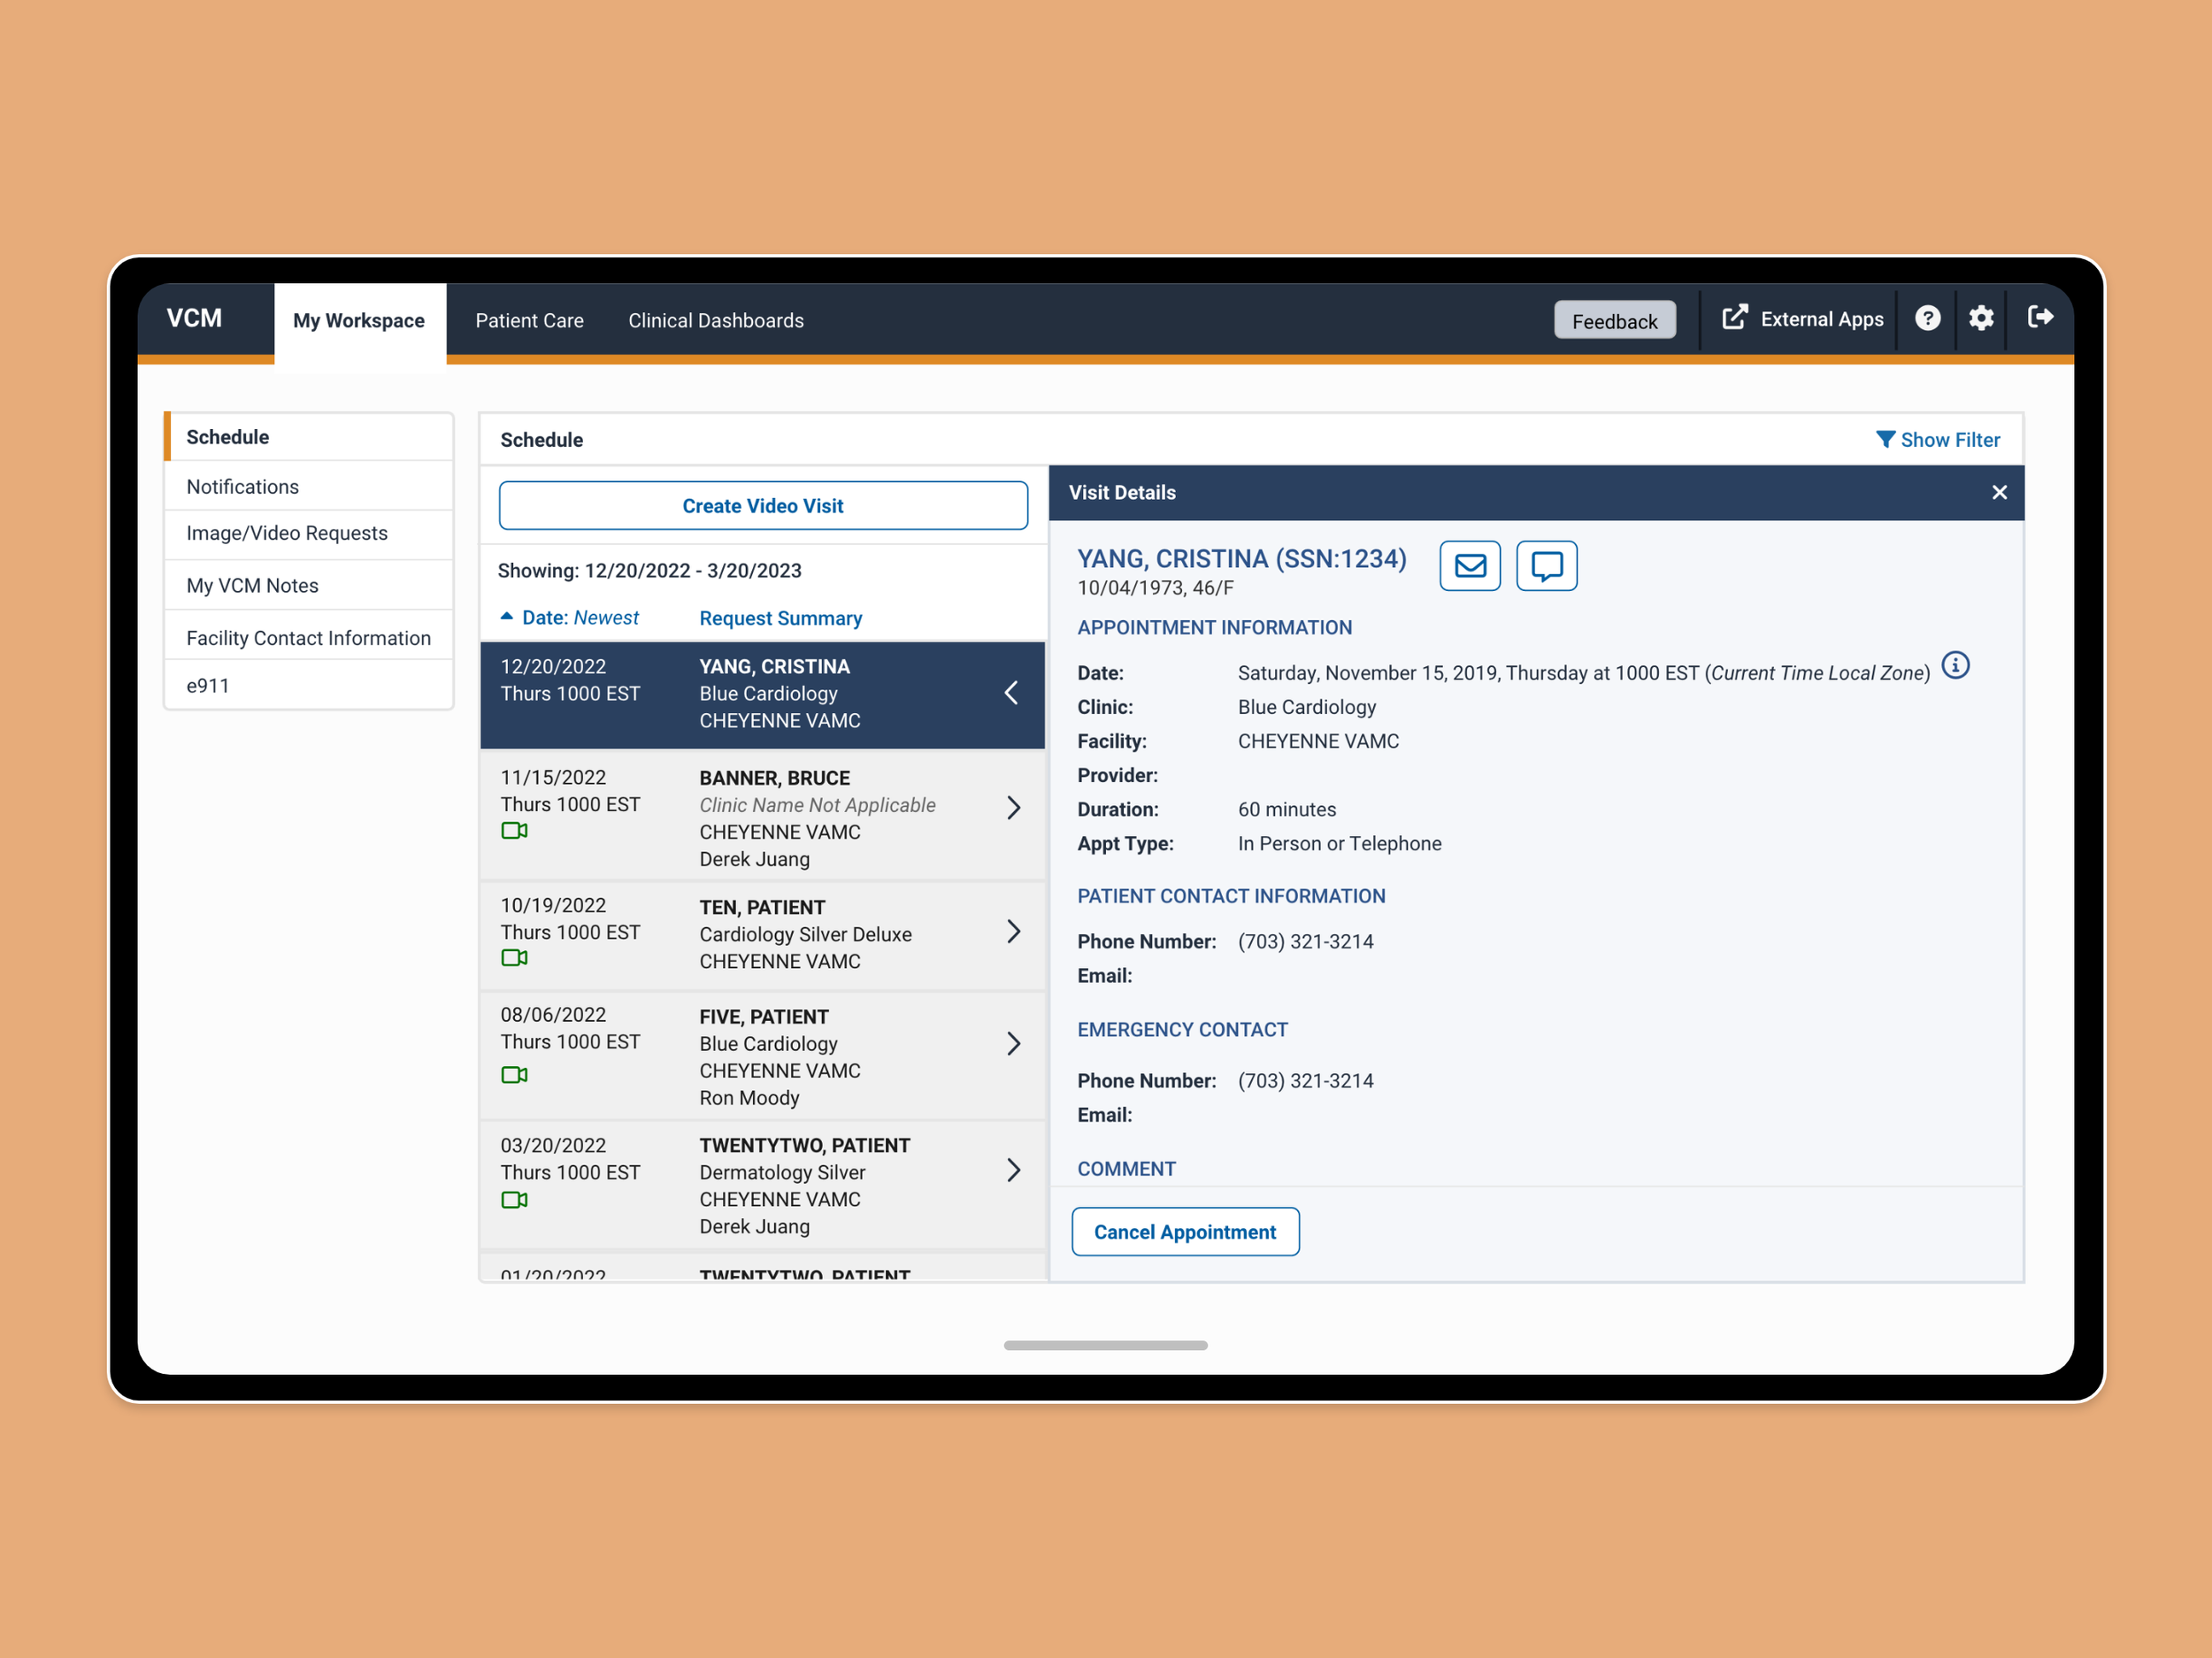This screenshot has height=1658, width=2212.
Task: Select Notifications in left sidebar
Action: tap(242, 487)
